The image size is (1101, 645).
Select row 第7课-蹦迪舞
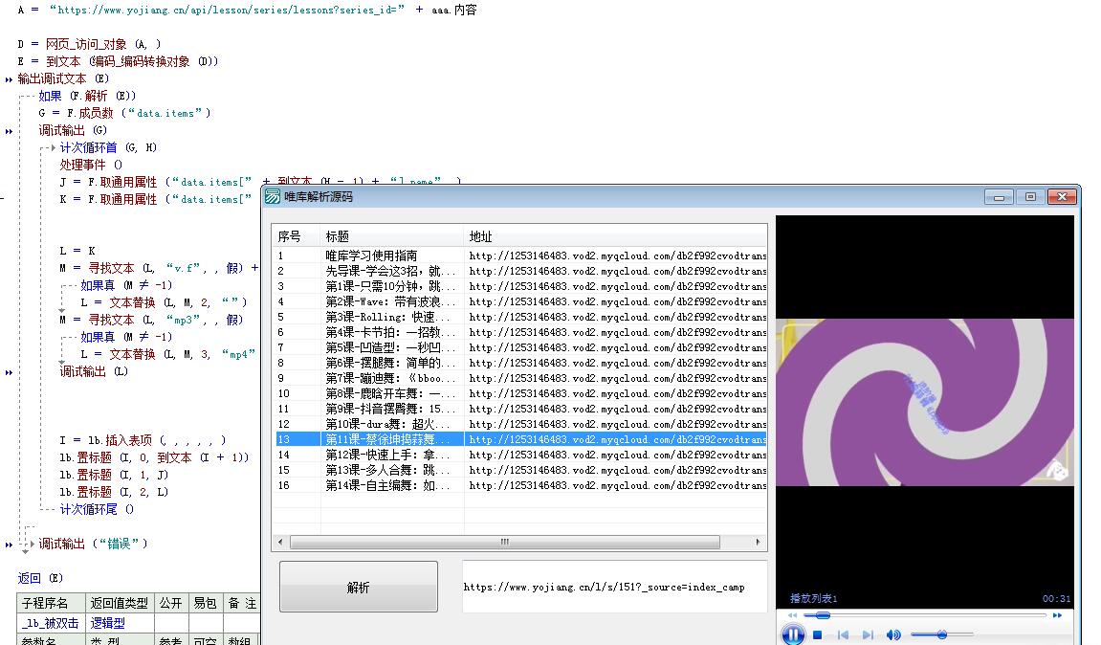pyautogui.click(x=519, y=378)
